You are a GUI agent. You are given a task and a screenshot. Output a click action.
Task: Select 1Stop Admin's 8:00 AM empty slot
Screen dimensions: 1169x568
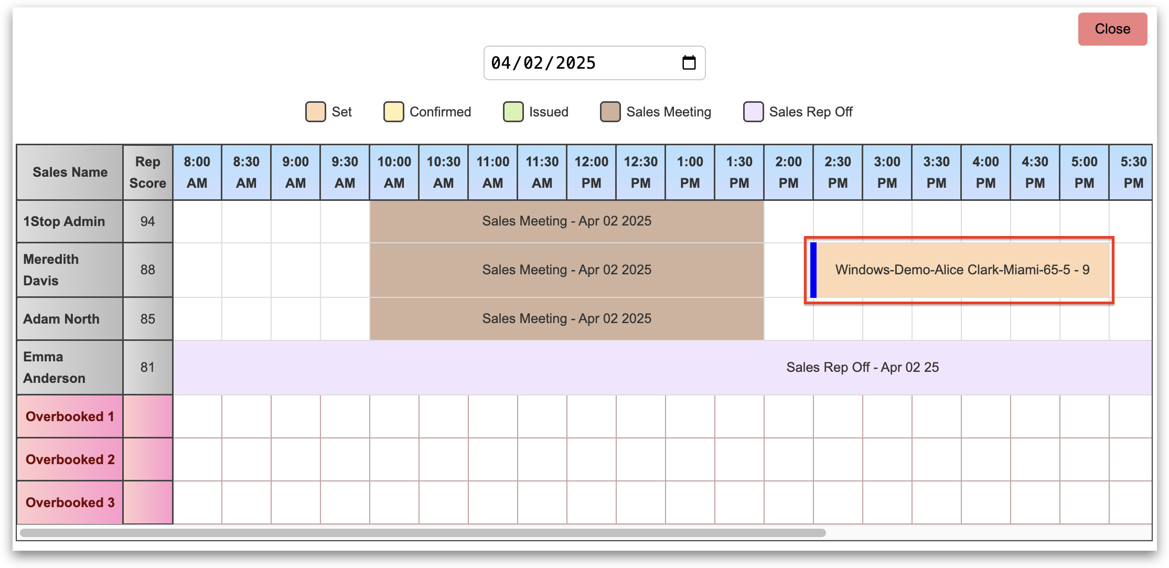[x=197, y=221]
